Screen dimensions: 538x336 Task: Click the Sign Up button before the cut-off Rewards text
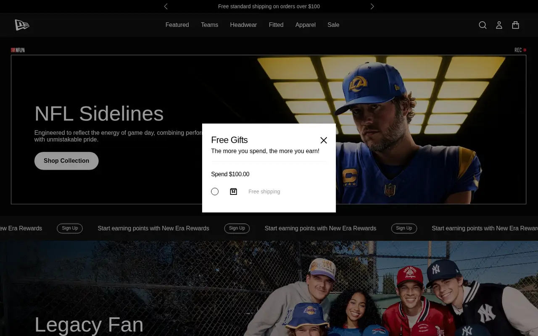(404, 228)
